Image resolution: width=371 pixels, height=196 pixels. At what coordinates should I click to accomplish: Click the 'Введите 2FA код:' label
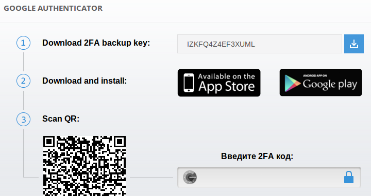tap(257, 156)
